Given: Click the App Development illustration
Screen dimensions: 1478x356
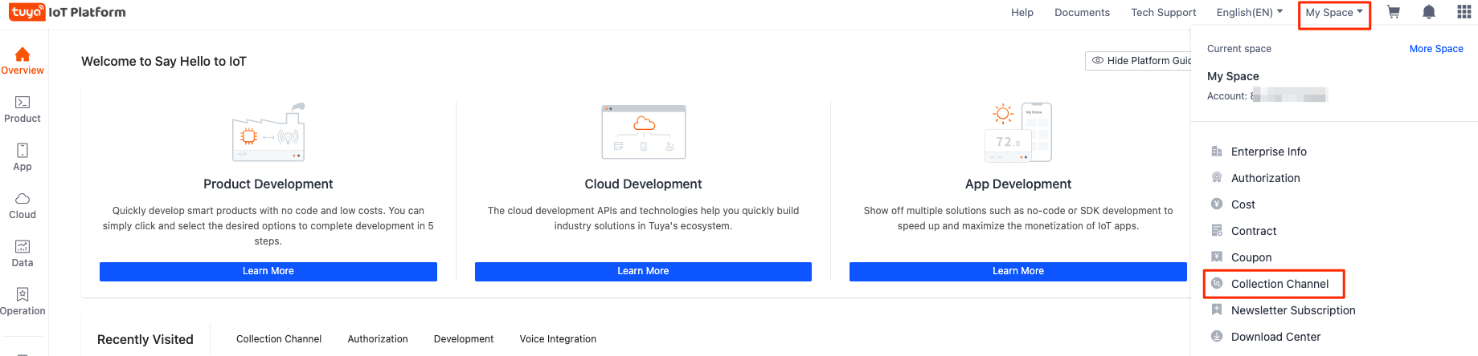Looking at the screenshot, I should point(1018,132).
